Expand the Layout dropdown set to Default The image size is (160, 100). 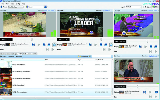pyautogui.click(x=134, y=7)
